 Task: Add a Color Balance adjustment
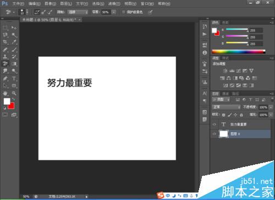pyautogui.click(x=229, y=78)
